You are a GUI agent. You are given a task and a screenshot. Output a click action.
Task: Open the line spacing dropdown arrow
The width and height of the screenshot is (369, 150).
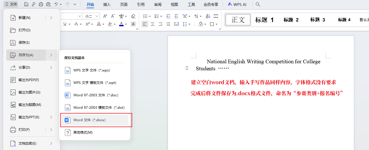pyautogui.click(x=190, y=24)
